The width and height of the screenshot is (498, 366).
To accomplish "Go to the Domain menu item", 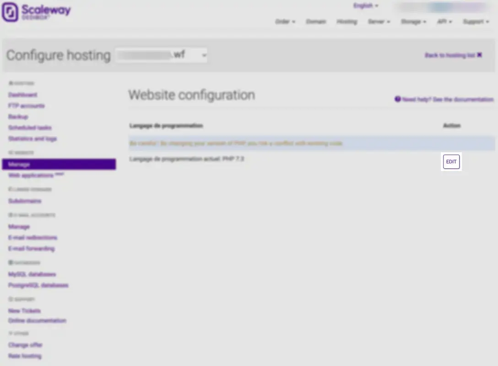I will [x=316, y=22].
